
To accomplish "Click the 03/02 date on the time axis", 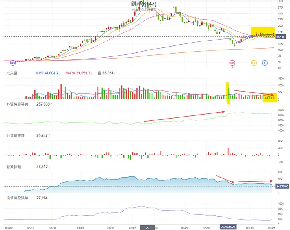I will coord(9,228).
